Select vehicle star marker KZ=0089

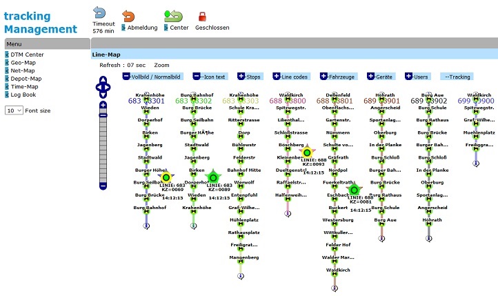coord(213,177)
